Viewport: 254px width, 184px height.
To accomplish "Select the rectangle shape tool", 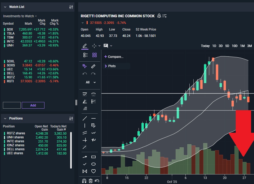I will [x=93, y=157].
